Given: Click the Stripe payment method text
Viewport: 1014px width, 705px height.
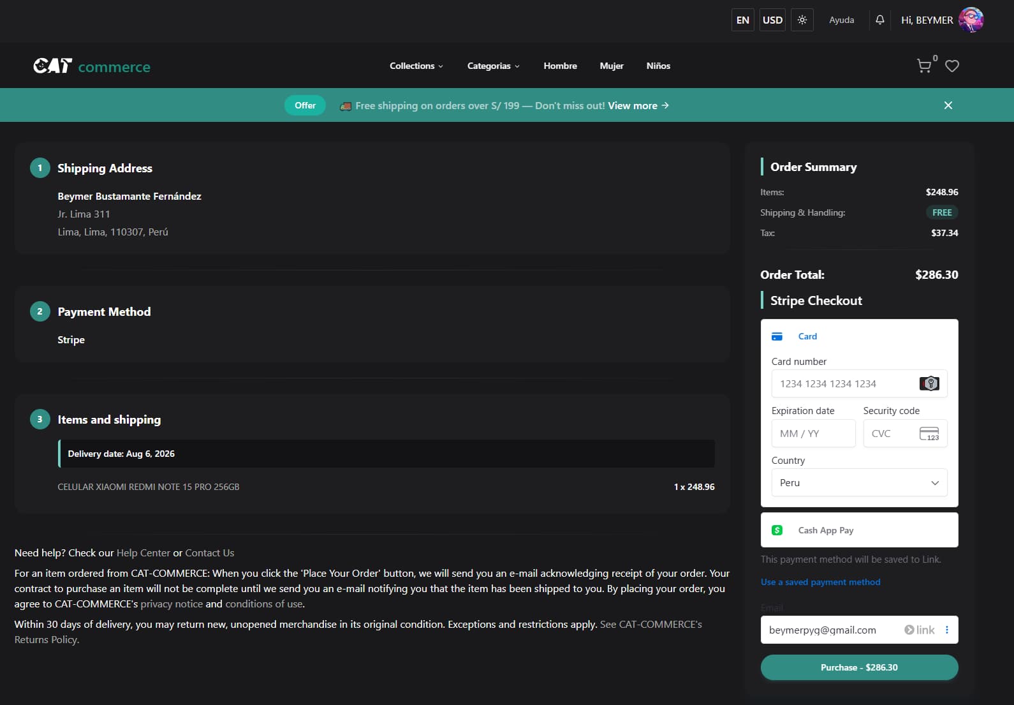Looking at the screenshot, I should (71, 340).
